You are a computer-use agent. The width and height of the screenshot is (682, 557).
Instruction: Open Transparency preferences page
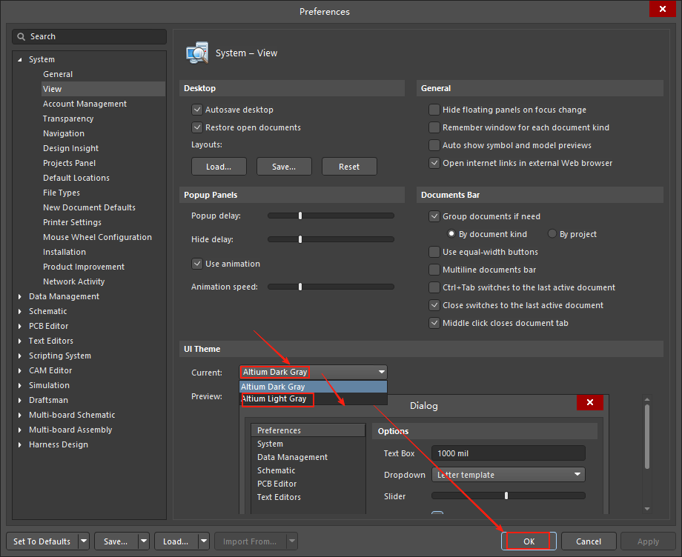coord(68,119)
